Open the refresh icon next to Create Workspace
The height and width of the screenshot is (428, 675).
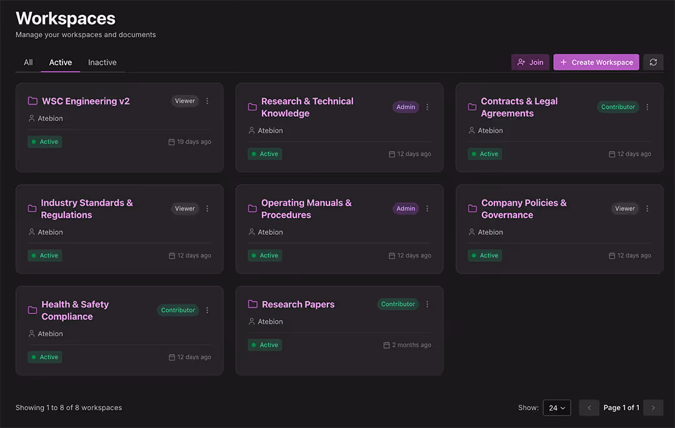coord(653,62)
